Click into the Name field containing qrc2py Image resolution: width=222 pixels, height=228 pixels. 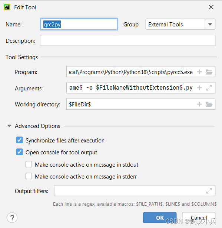point(79,24)
